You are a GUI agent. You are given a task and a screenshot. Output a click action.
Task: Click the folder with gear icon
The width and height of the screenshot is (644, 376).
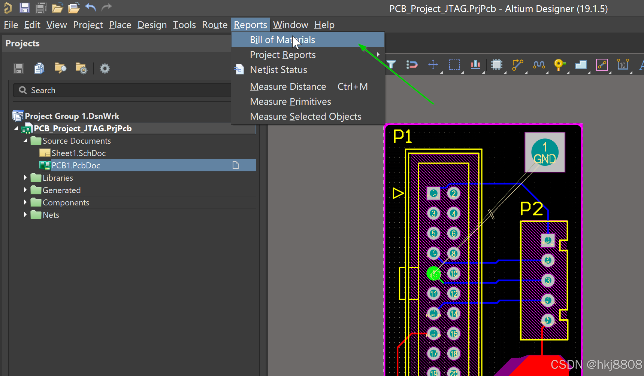point(81,68)
